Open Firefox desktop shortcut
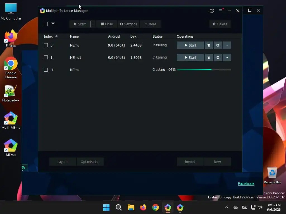Viewport: 286px width, 214px height. 11,38
